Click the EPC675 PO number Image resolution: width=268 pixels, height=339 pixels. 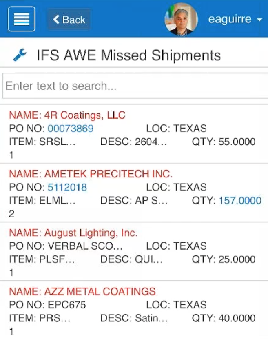67,305
